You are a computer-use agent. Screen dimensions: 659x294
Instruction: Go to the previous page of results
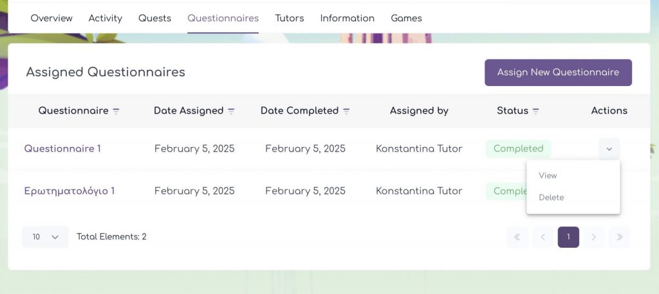[x=543, y=237]
